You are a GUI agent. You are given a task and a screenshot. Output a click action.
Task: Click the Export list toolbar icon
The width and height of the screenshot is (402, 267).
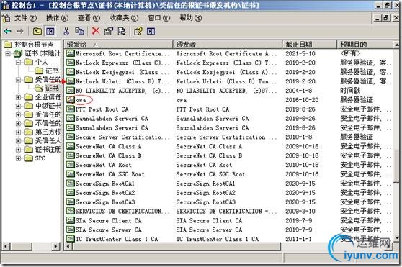[122, 31]
